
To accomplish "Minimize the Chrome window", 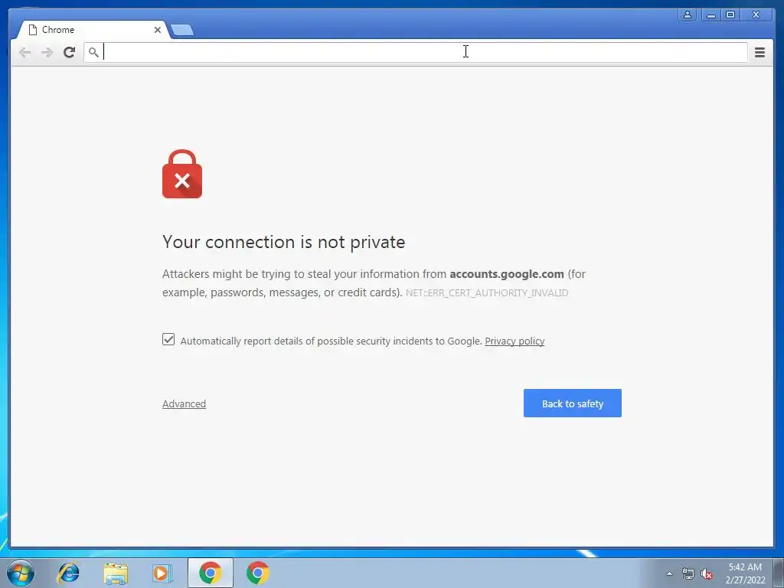I will [x=710, y=15].
